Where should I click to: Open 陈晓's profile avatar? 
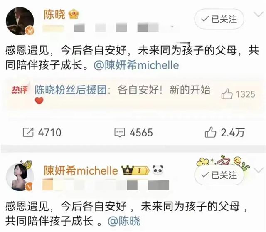pyautogui.click(x=20, y=21)
